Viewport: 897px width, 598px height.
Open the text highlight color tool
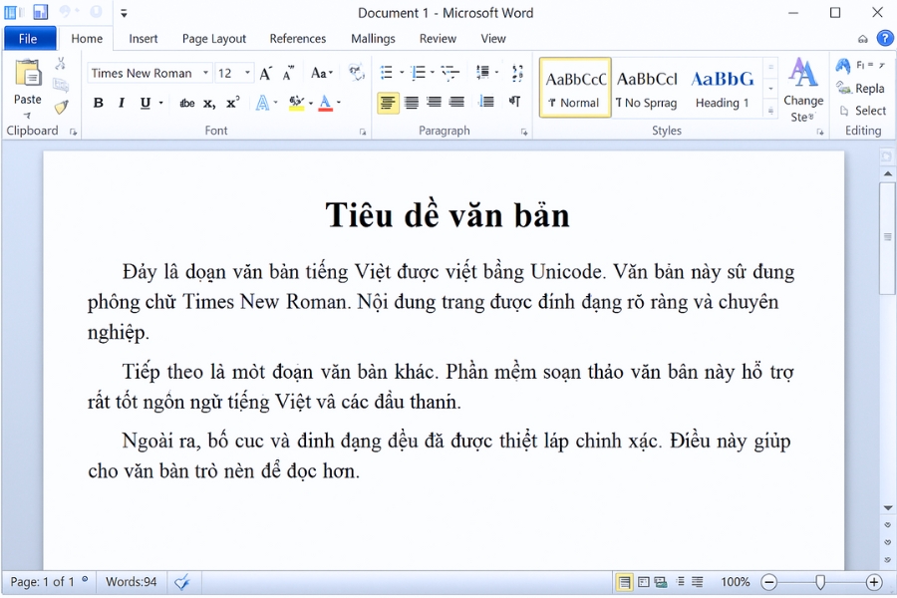pos(295,103)
